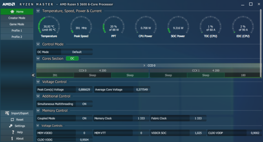Image resolution: width=263 pixels, height=142 pixels.
Task: Open About from sidebar
Action: click(x=17, y=138)
